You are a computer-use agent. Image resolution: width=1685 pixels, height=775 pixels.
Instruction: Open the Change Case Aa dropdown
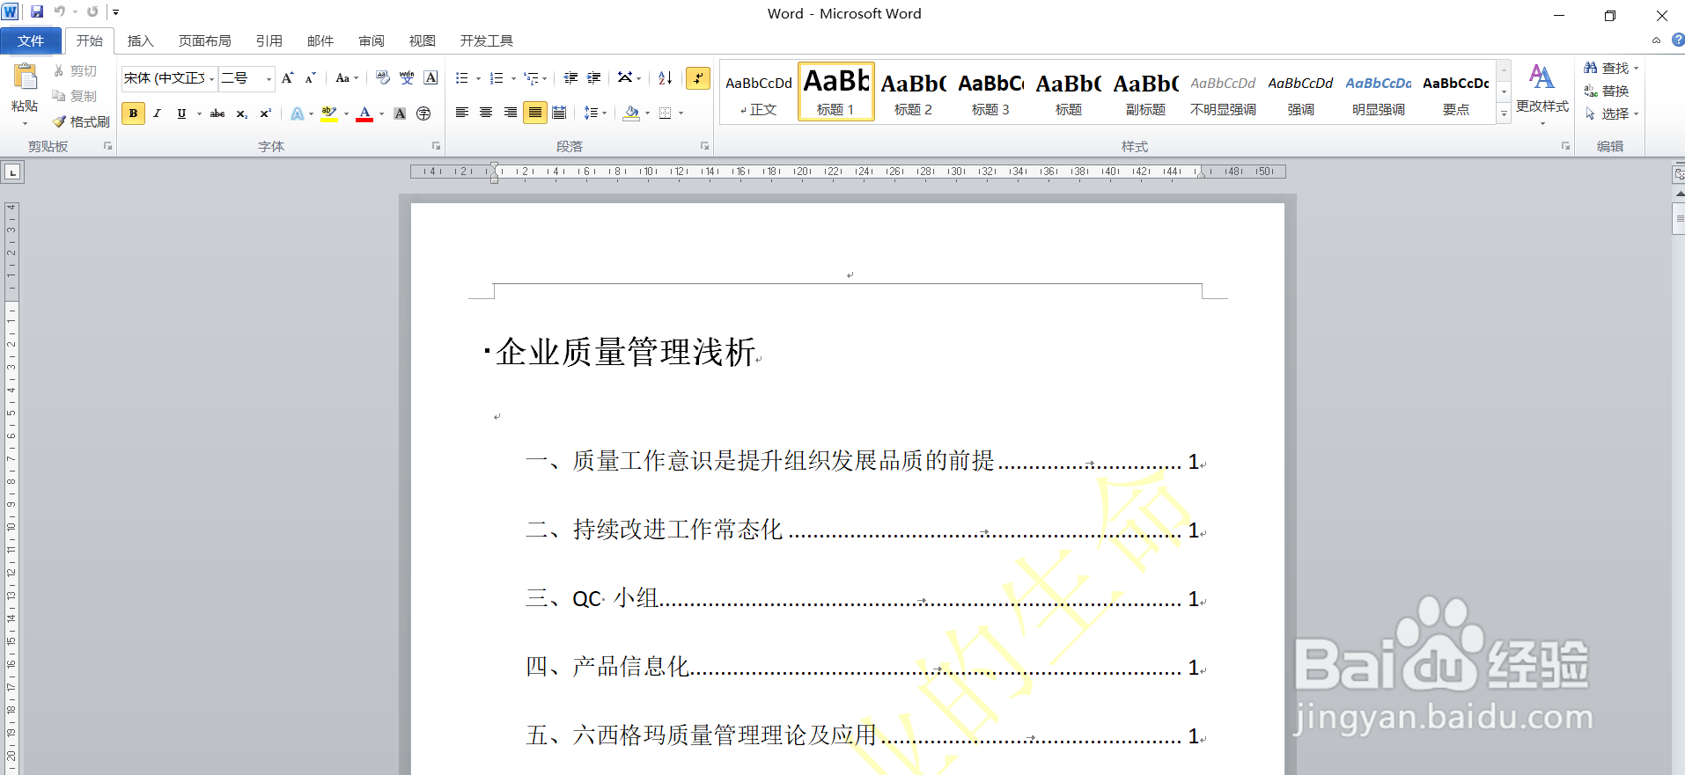coord(347,78)
